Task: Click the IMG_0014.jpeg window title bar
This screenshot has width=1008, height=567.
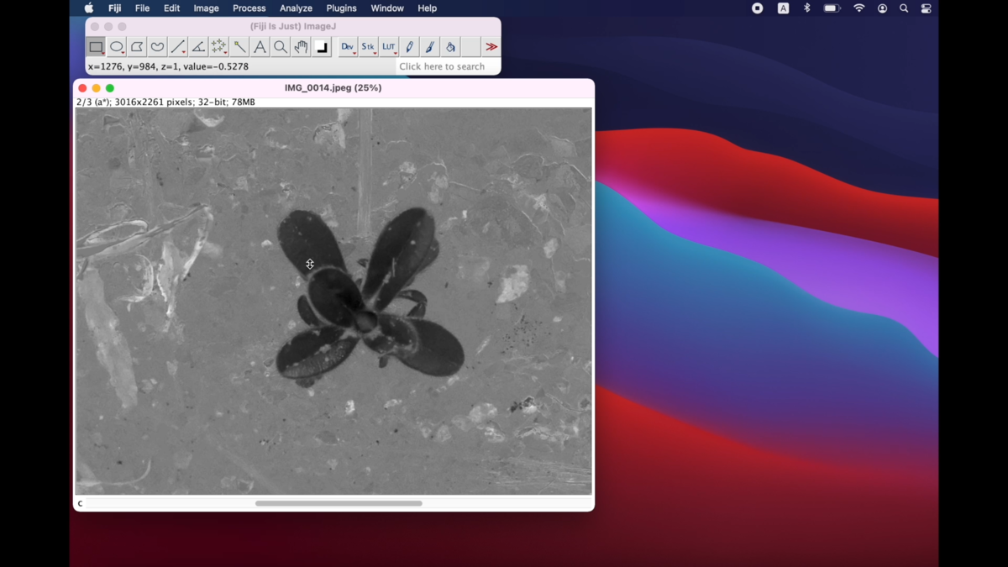Action: tap(333, 87)
